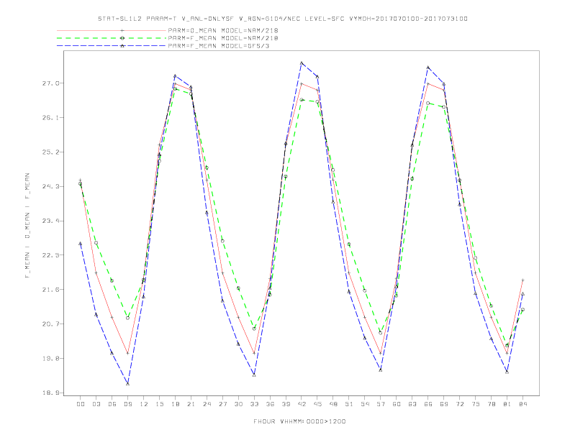This screenshot has width=570, height=440.
Task: Click the x-axis forecast hour label 36
Action: pyautogui.click(x=270, y=404)
